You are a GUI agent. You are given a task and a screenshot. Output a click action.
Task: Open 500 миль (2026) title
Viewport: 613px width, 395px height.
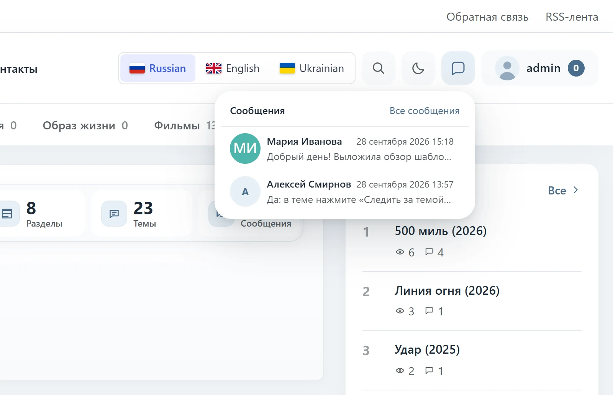[x=441, y=231]
